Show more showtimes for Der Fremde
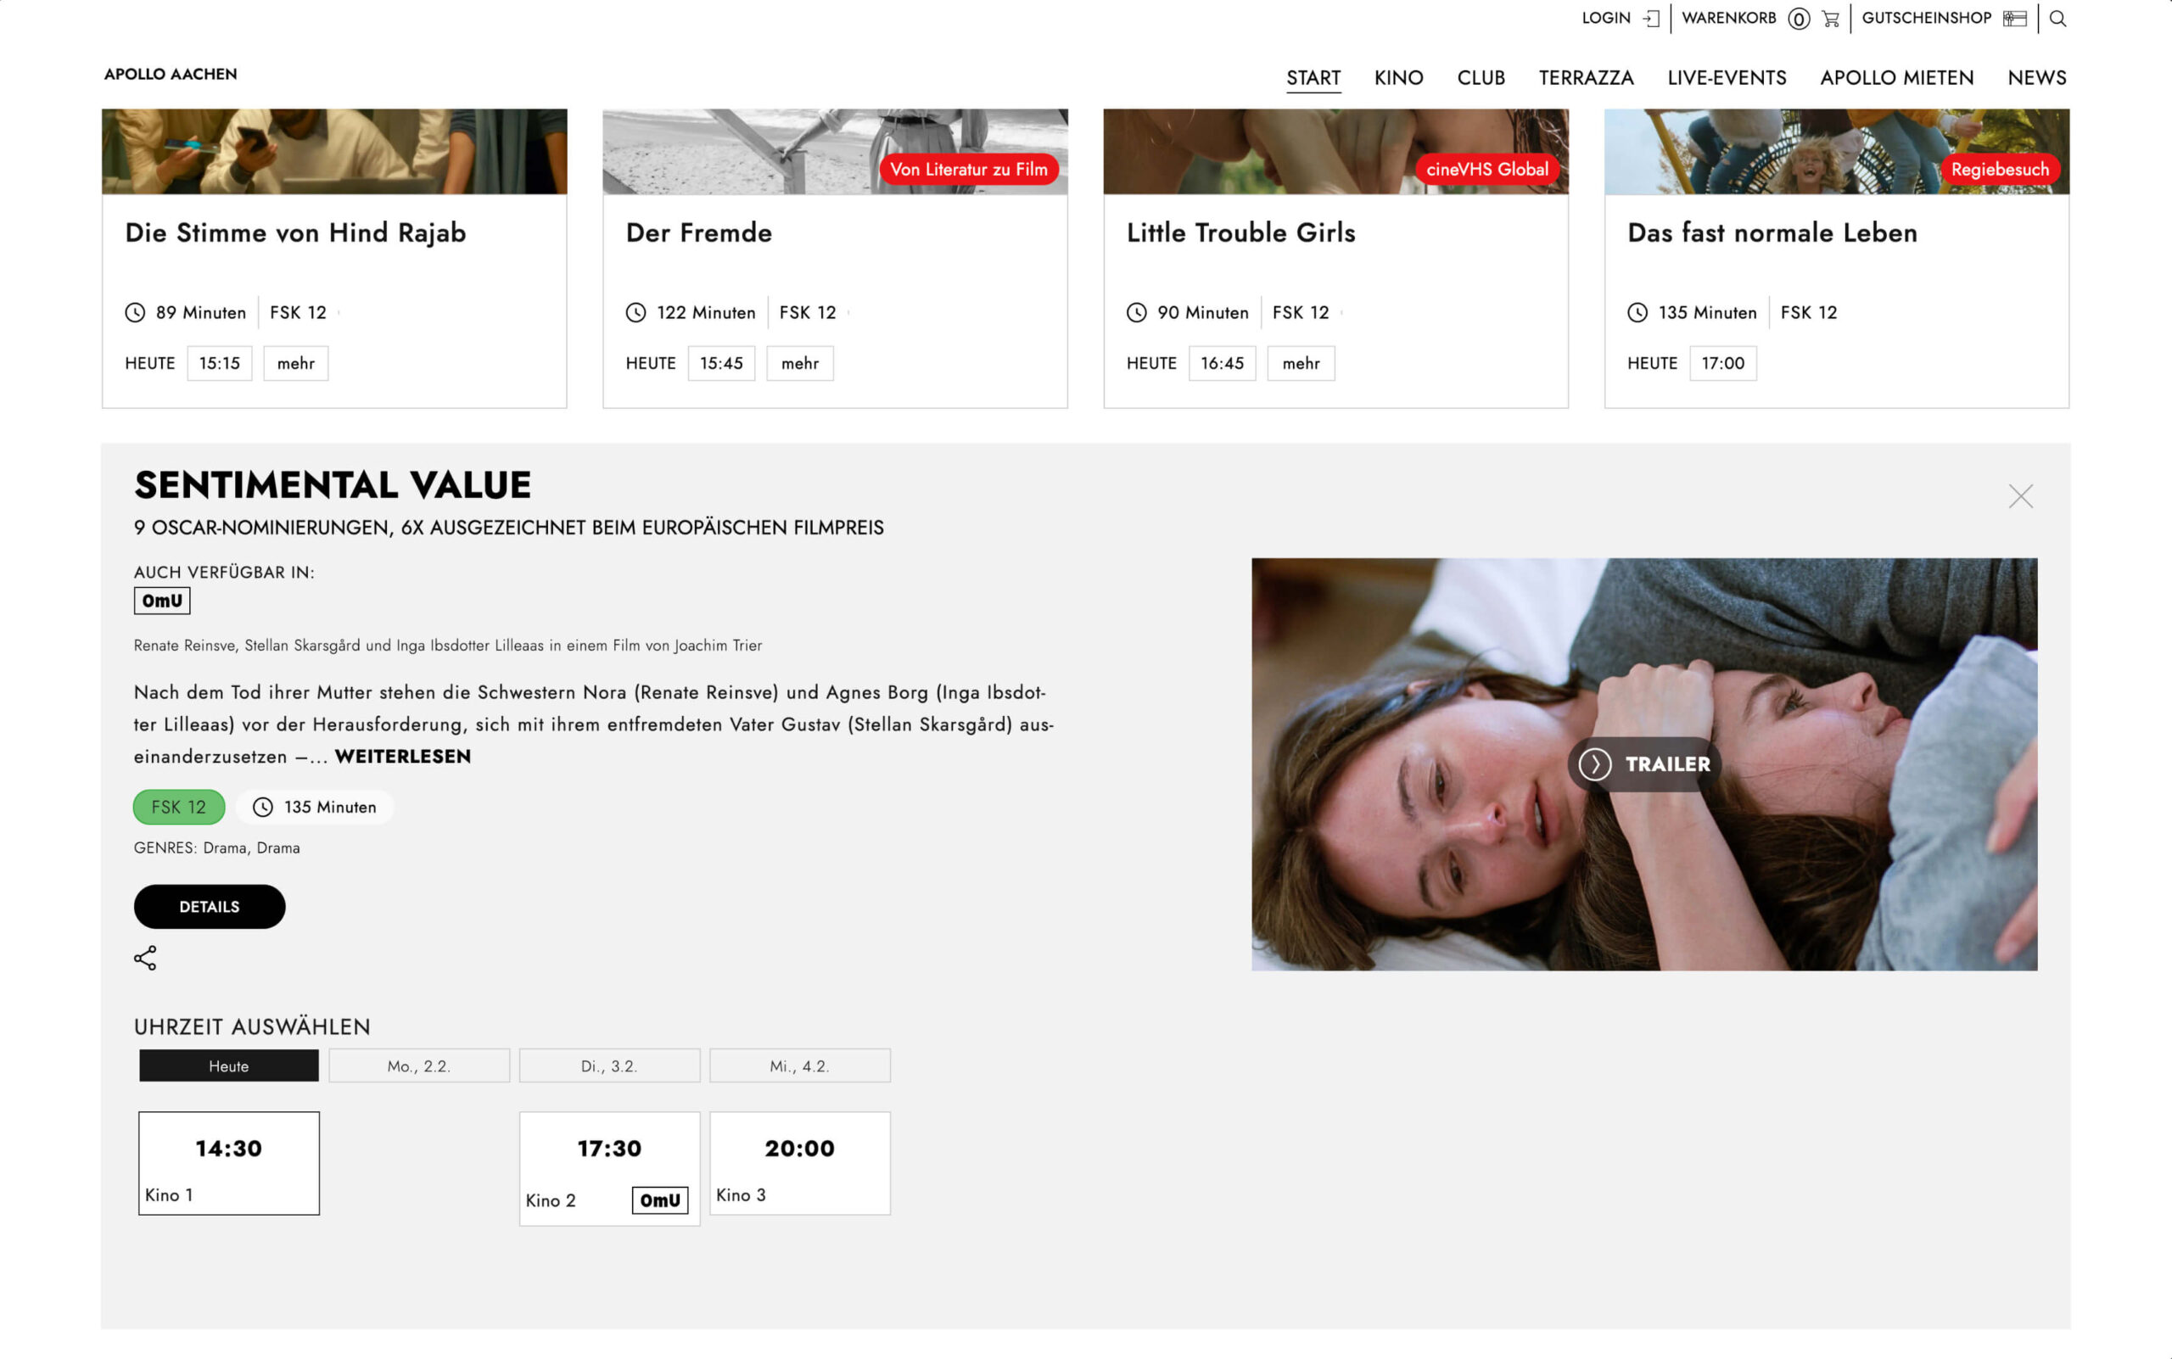 [x=800, y=363]
